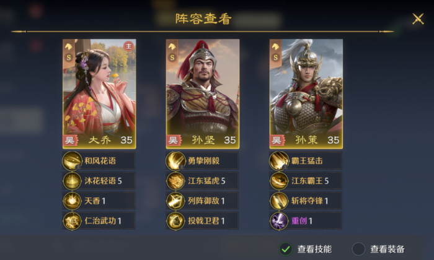Open the 孙策 hero card portrait
The height and width of the screenshot is (260, 434).
point(306,94)
